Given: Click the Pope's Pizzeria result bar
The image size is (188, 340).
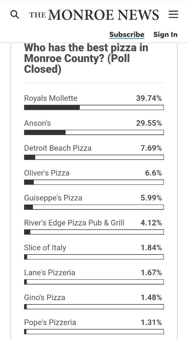Looking at the screenshot, I should tap(94, 332).
